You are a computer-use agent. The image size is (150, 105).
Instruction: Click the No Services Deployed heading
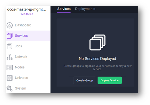[98, 59]
